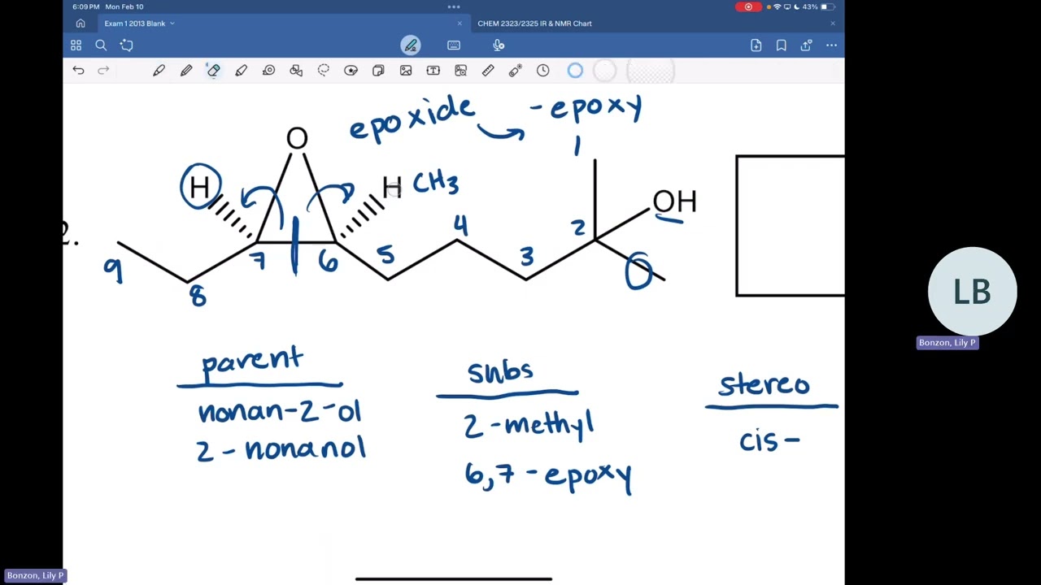Select the ruler tool

[x=488, y=71]
